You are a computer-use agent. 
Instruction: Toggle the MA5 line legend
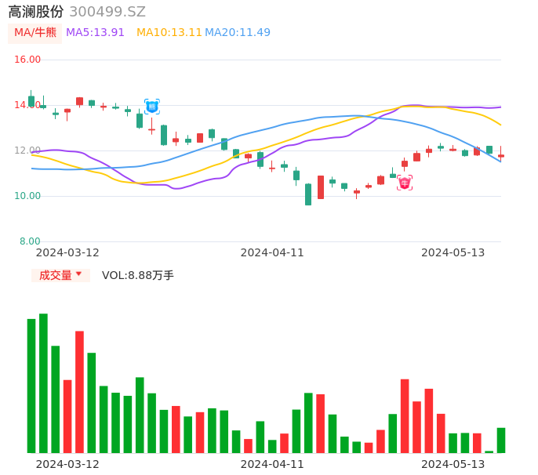[95, 33]
